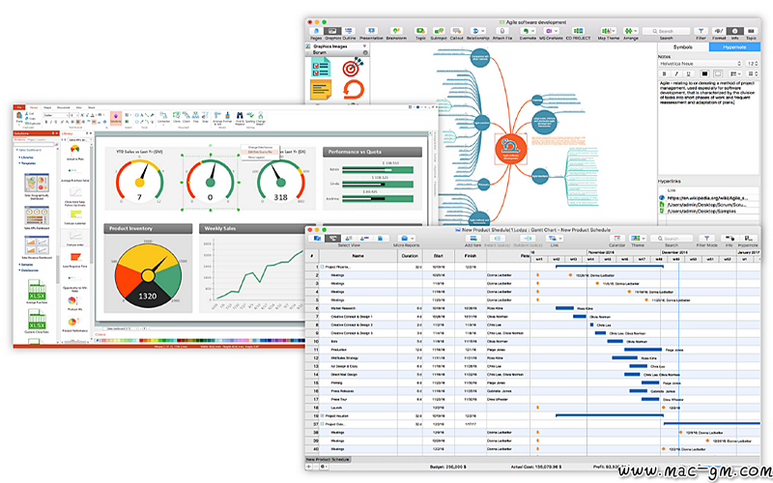
Task: Select yellow sticky note clipart
Action: coord(321,90)
